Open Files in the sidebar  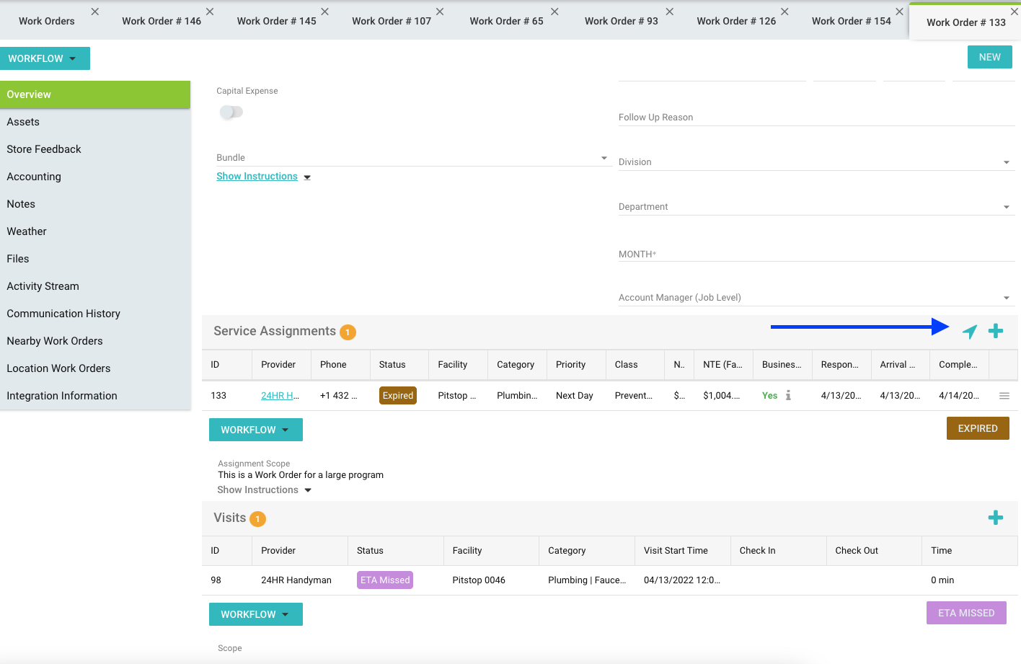coord(95,259)
